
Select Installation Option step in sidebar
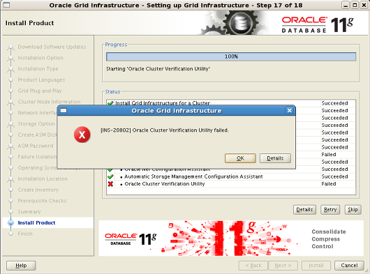coord(40,58)
